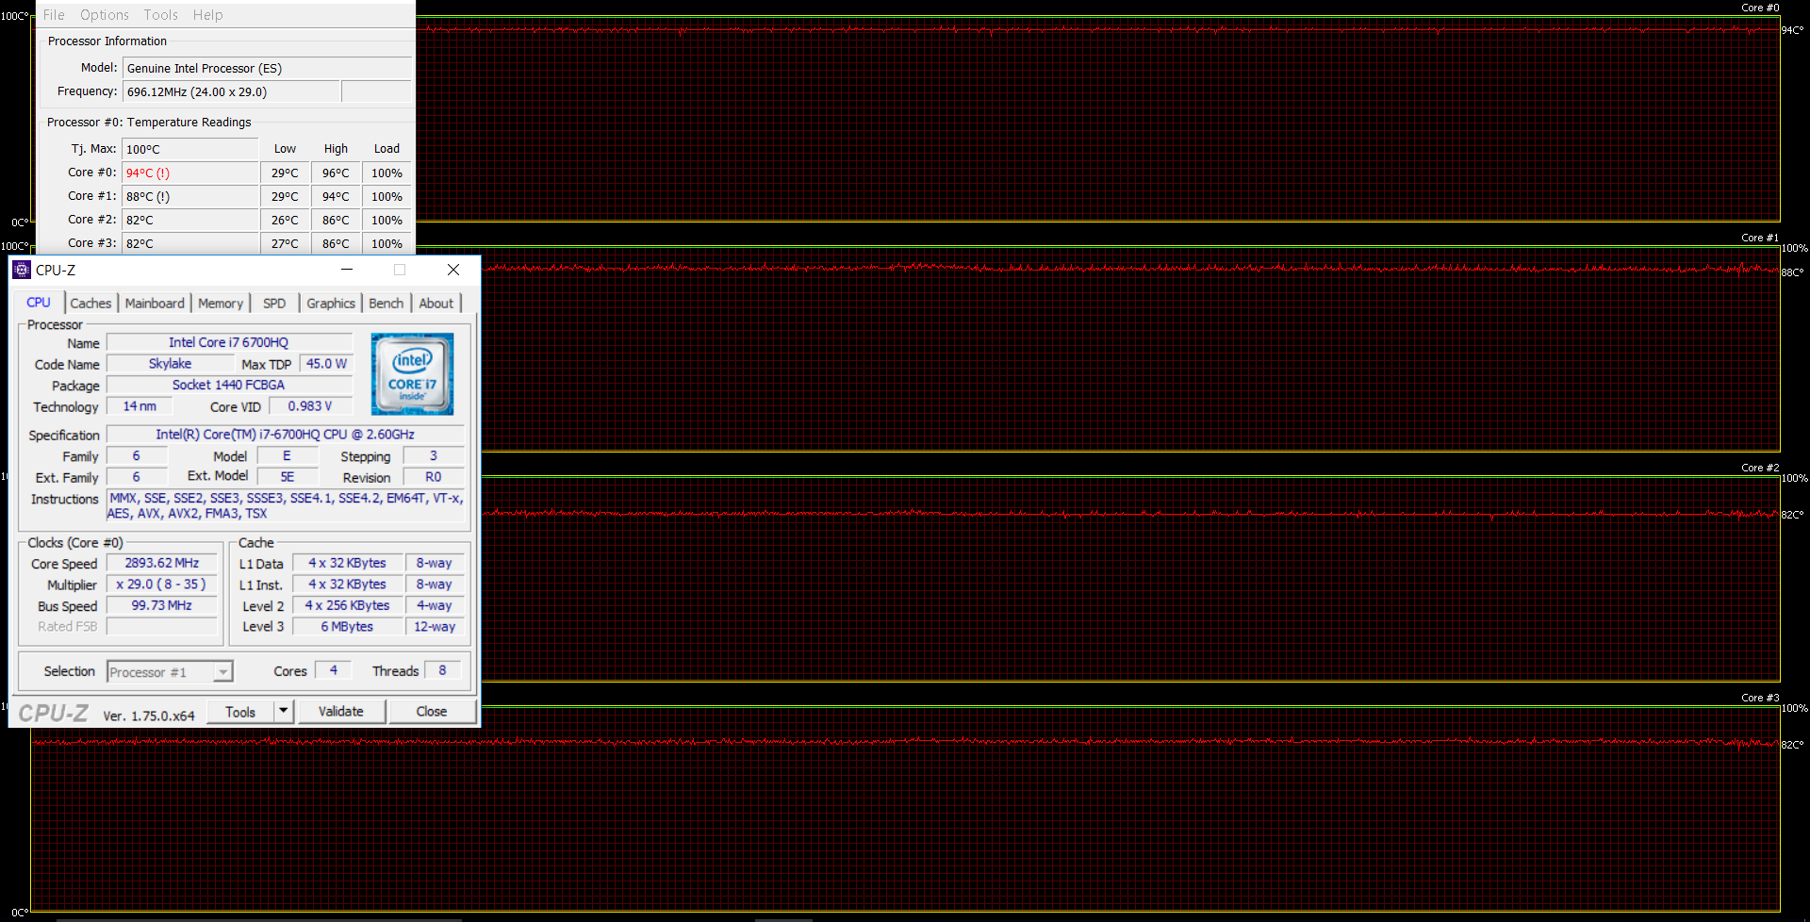Click the Package value Socket 1440 FCBGA

click(x=229, y=385)
